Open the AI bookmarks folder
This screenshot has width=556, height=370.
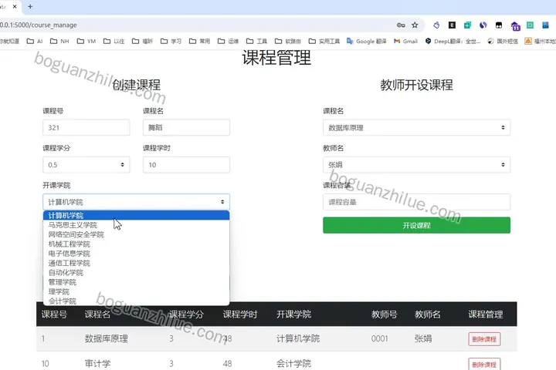(35, 41)
